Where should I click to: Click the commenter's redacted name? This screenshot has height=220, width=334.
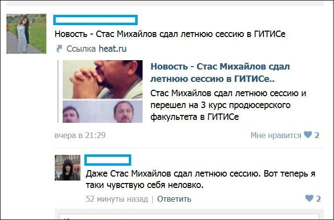click(x=108, y=160)
